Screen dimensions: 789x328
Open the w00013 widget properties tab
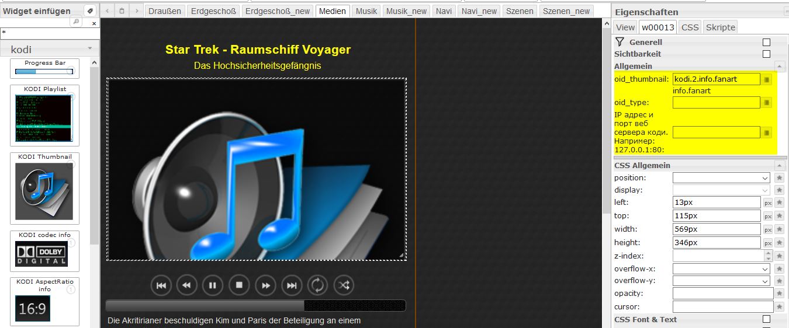click(657, 27)
